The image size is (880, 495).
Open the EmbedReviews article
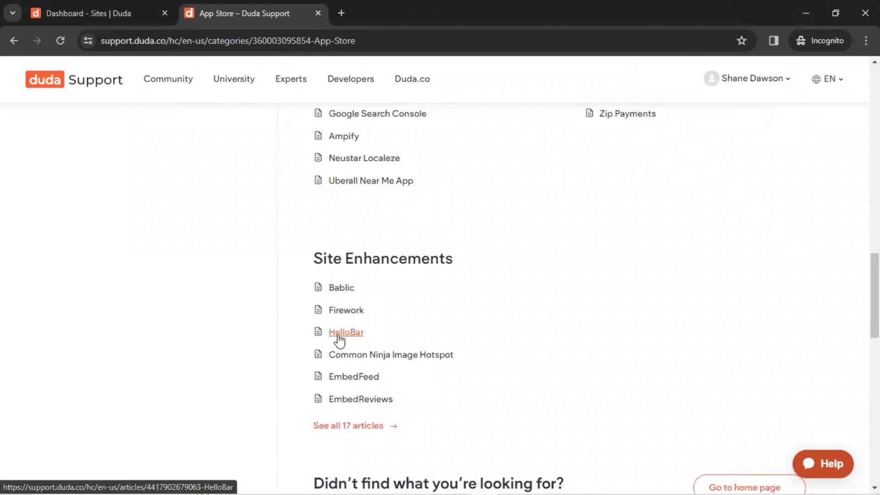coord(361,399)
